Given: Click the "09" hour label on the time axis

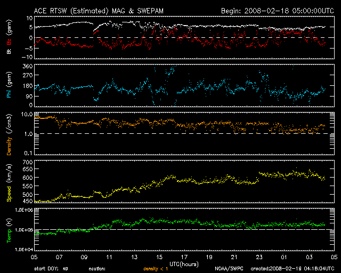Looking at the screenshot, I should tap(84, 257).
